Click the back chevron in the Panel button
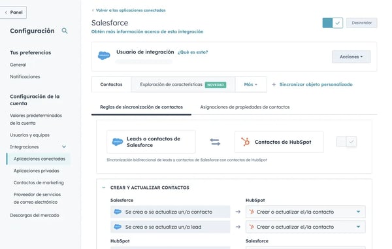The height and width of the screenshot is (249, 392). click(6, 12)
